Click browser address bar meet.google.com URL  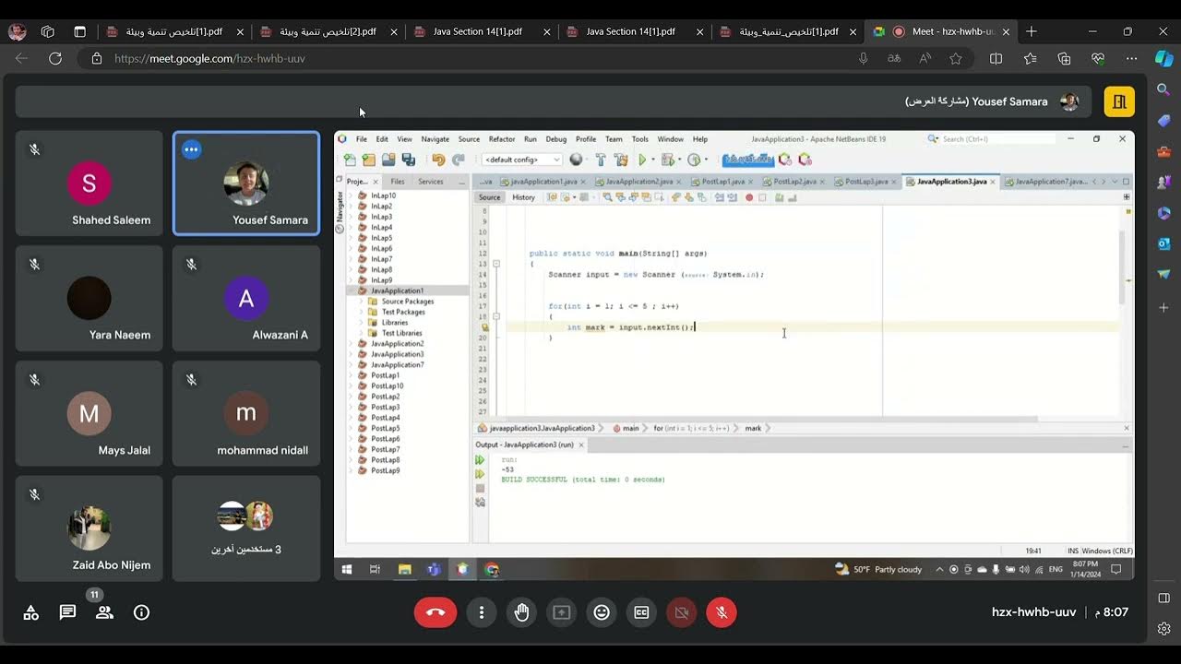pyautogui.click(x=210, y=58)
